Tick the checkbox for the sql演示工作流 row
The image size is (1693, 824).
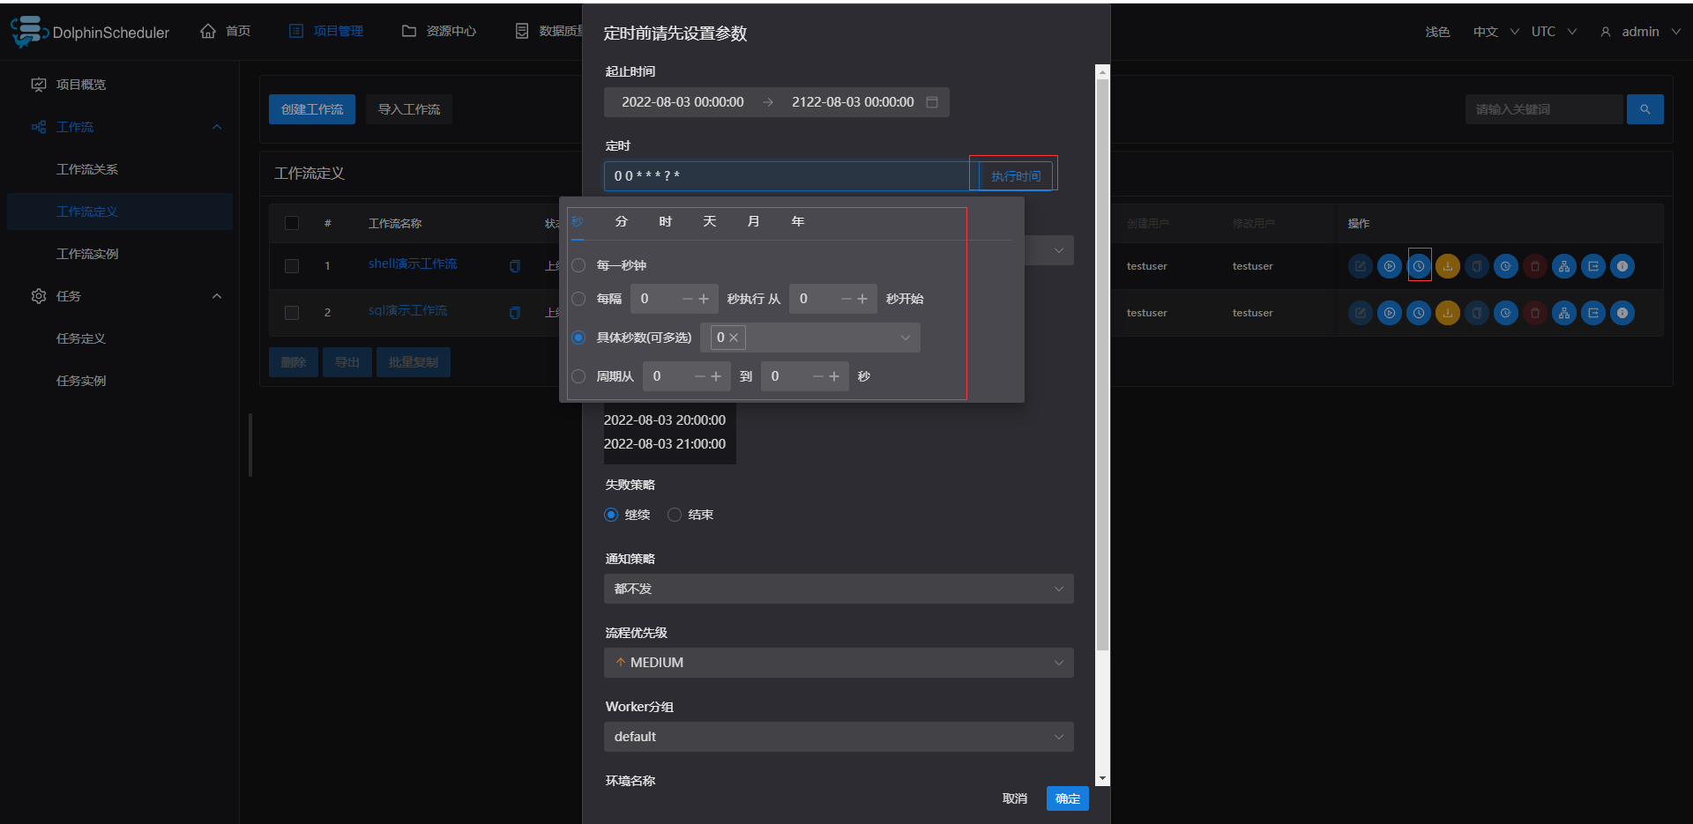[x=292, y=313]
